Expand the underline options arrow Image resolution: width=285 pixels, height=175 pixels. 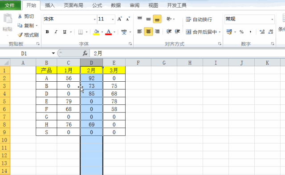coord(71,32)
